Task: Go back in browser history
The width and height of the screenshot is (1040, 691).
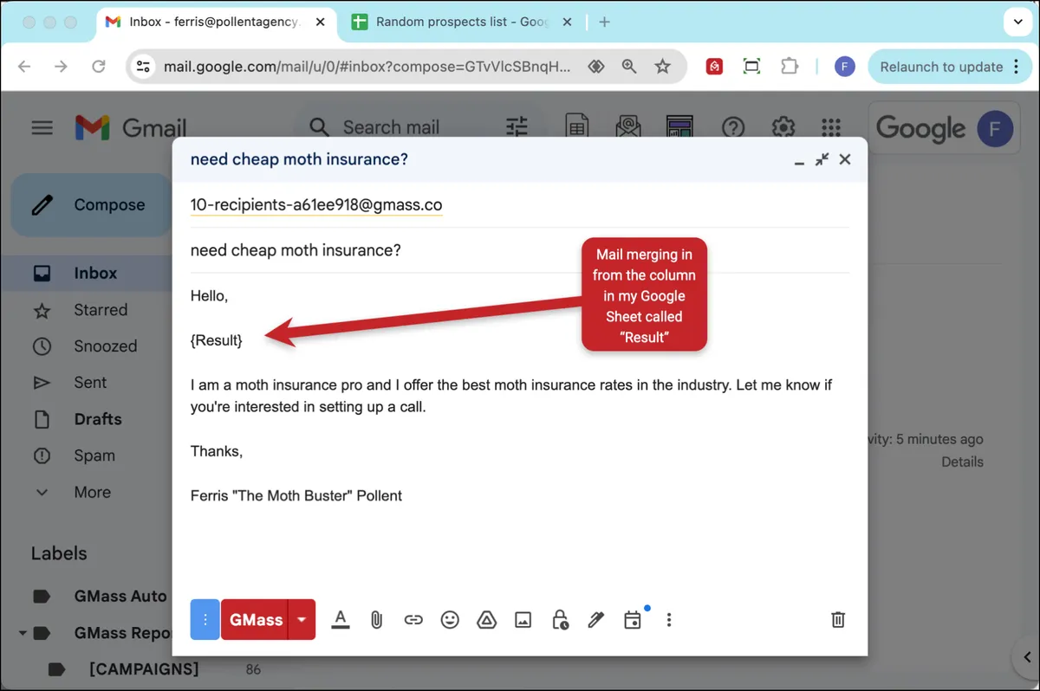Action: tap(24, 67)
